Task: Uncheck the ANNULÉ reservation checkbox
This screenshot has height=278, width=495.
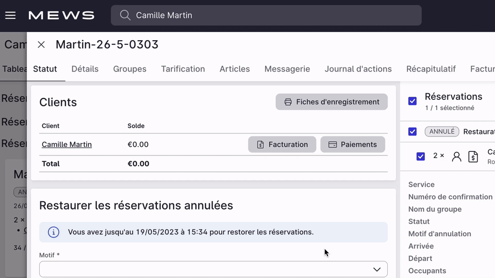Action: pyautogui.click(x=412, y=132)
